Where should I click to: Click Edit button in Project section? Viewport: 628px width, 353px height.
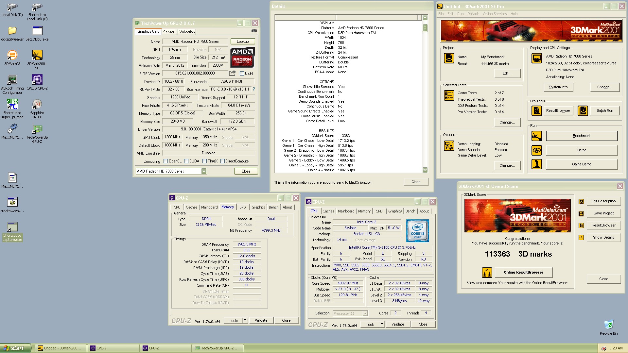coord(507,73)
